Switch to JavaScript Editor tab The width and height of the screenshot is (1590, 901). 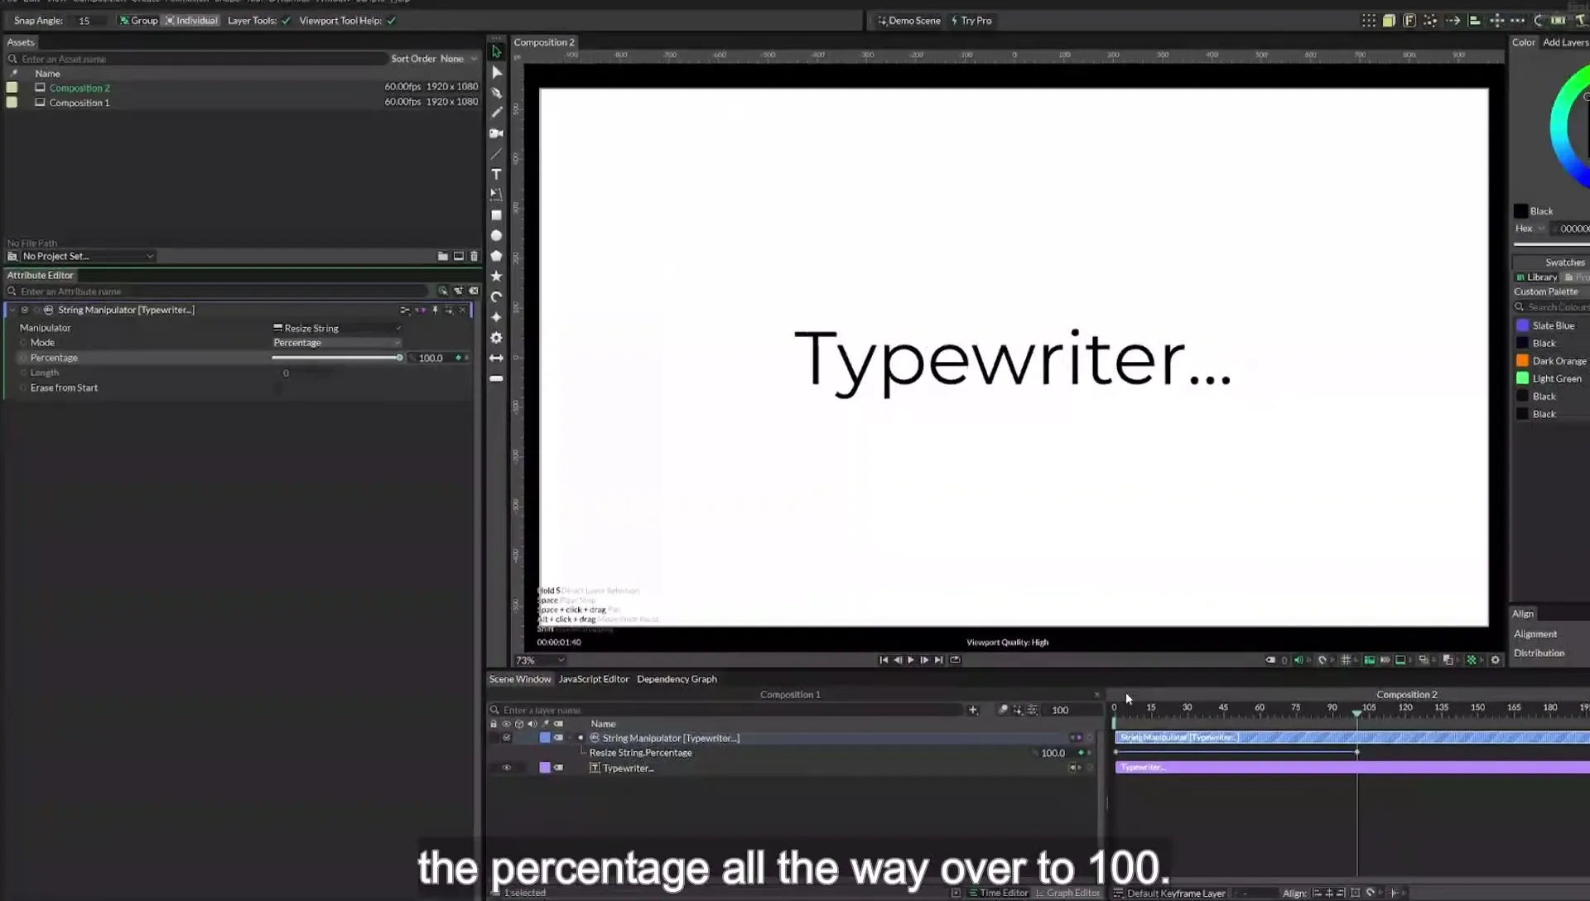pos(594,679)
